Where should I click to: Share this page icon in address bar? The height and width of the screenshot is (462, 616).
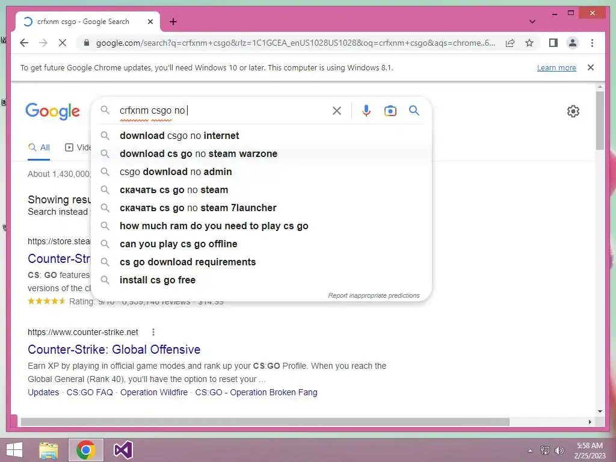510,43
